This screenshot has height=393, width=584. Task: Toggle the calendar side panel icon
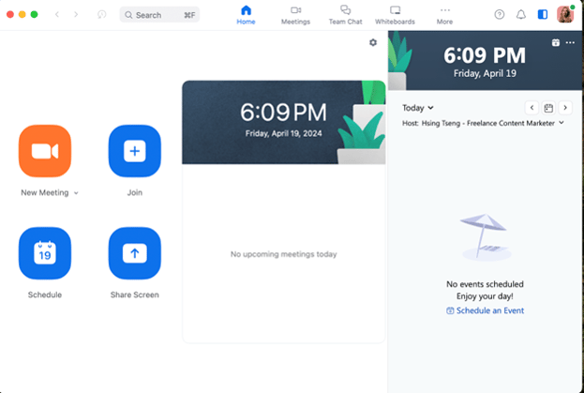point(542,14)
